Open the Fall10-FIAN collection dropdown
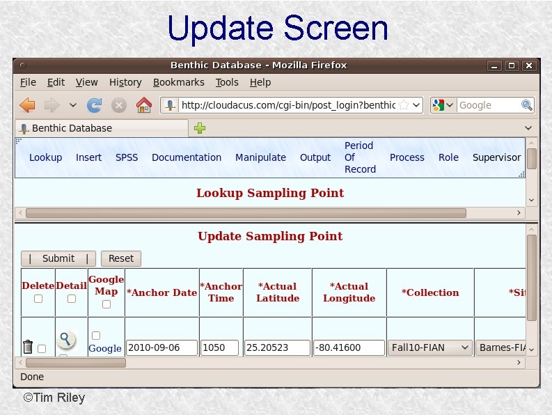Image resolution: width=552 pixels, height=415 pixels. [430, 347]
